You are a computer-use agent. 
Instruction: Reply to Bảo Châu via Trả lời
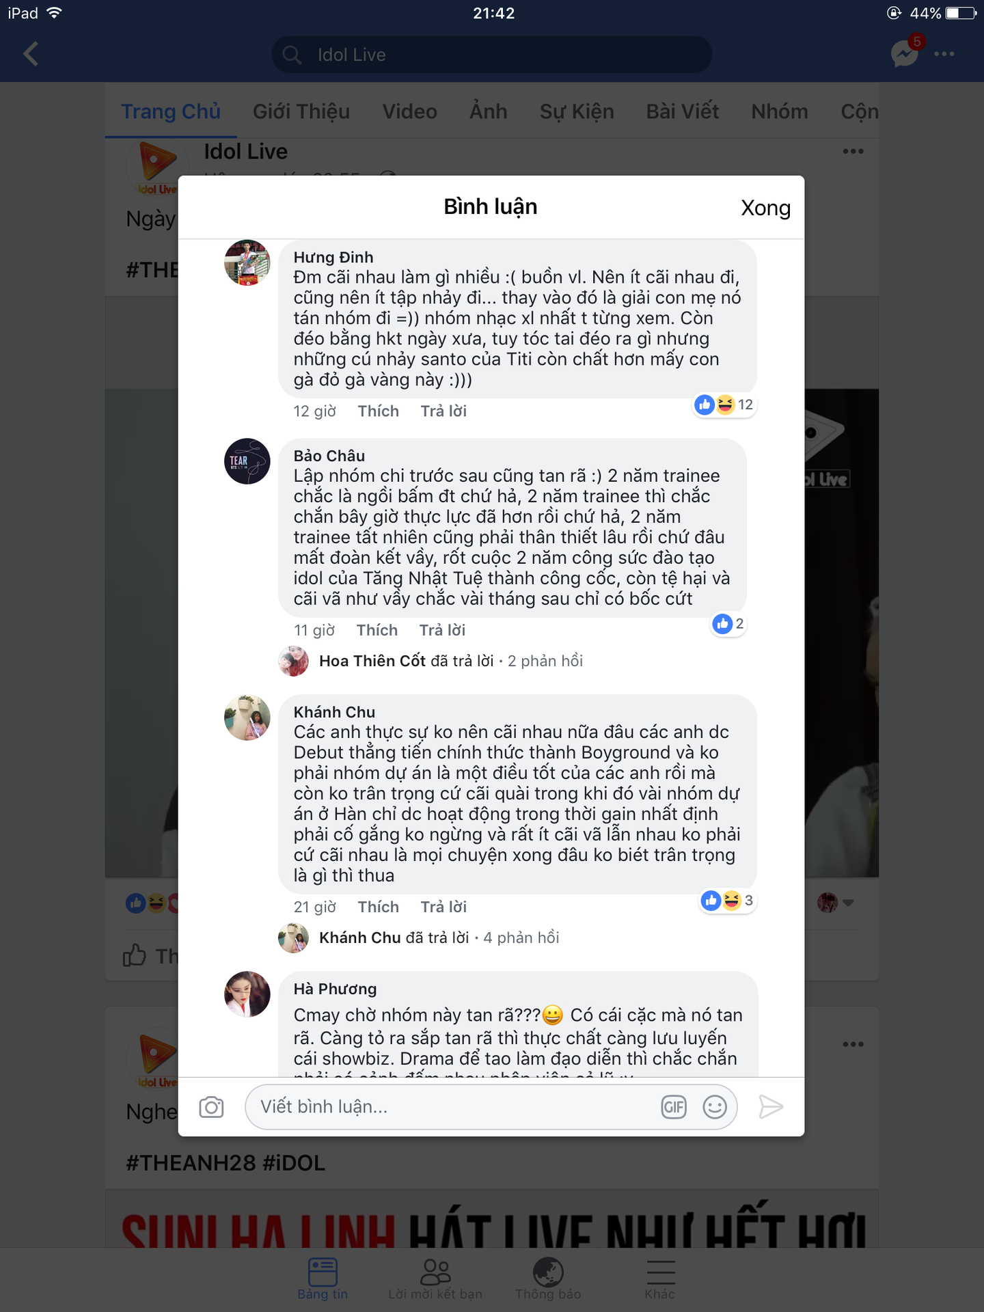(442, 630)
